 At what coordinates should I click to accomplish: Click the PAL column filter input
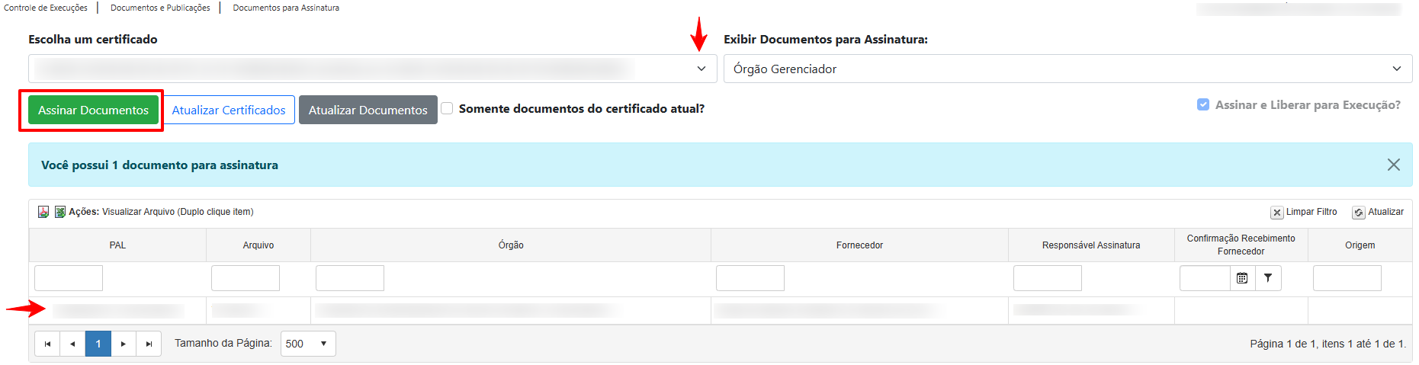click(x=69, y=278)
